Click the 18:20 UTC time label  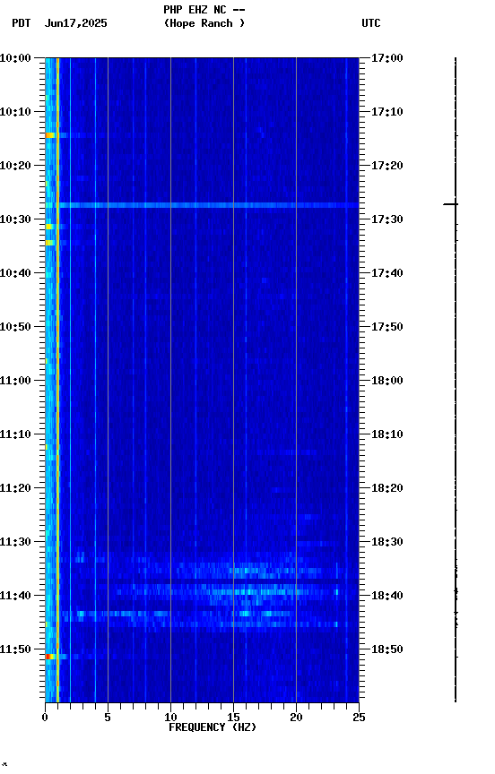387,488
